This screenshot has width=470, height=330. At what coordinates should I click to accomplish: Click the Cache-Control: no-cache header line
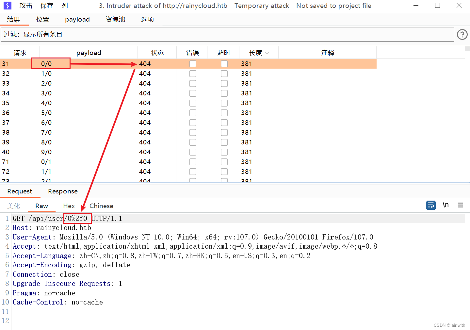(58, 302)
